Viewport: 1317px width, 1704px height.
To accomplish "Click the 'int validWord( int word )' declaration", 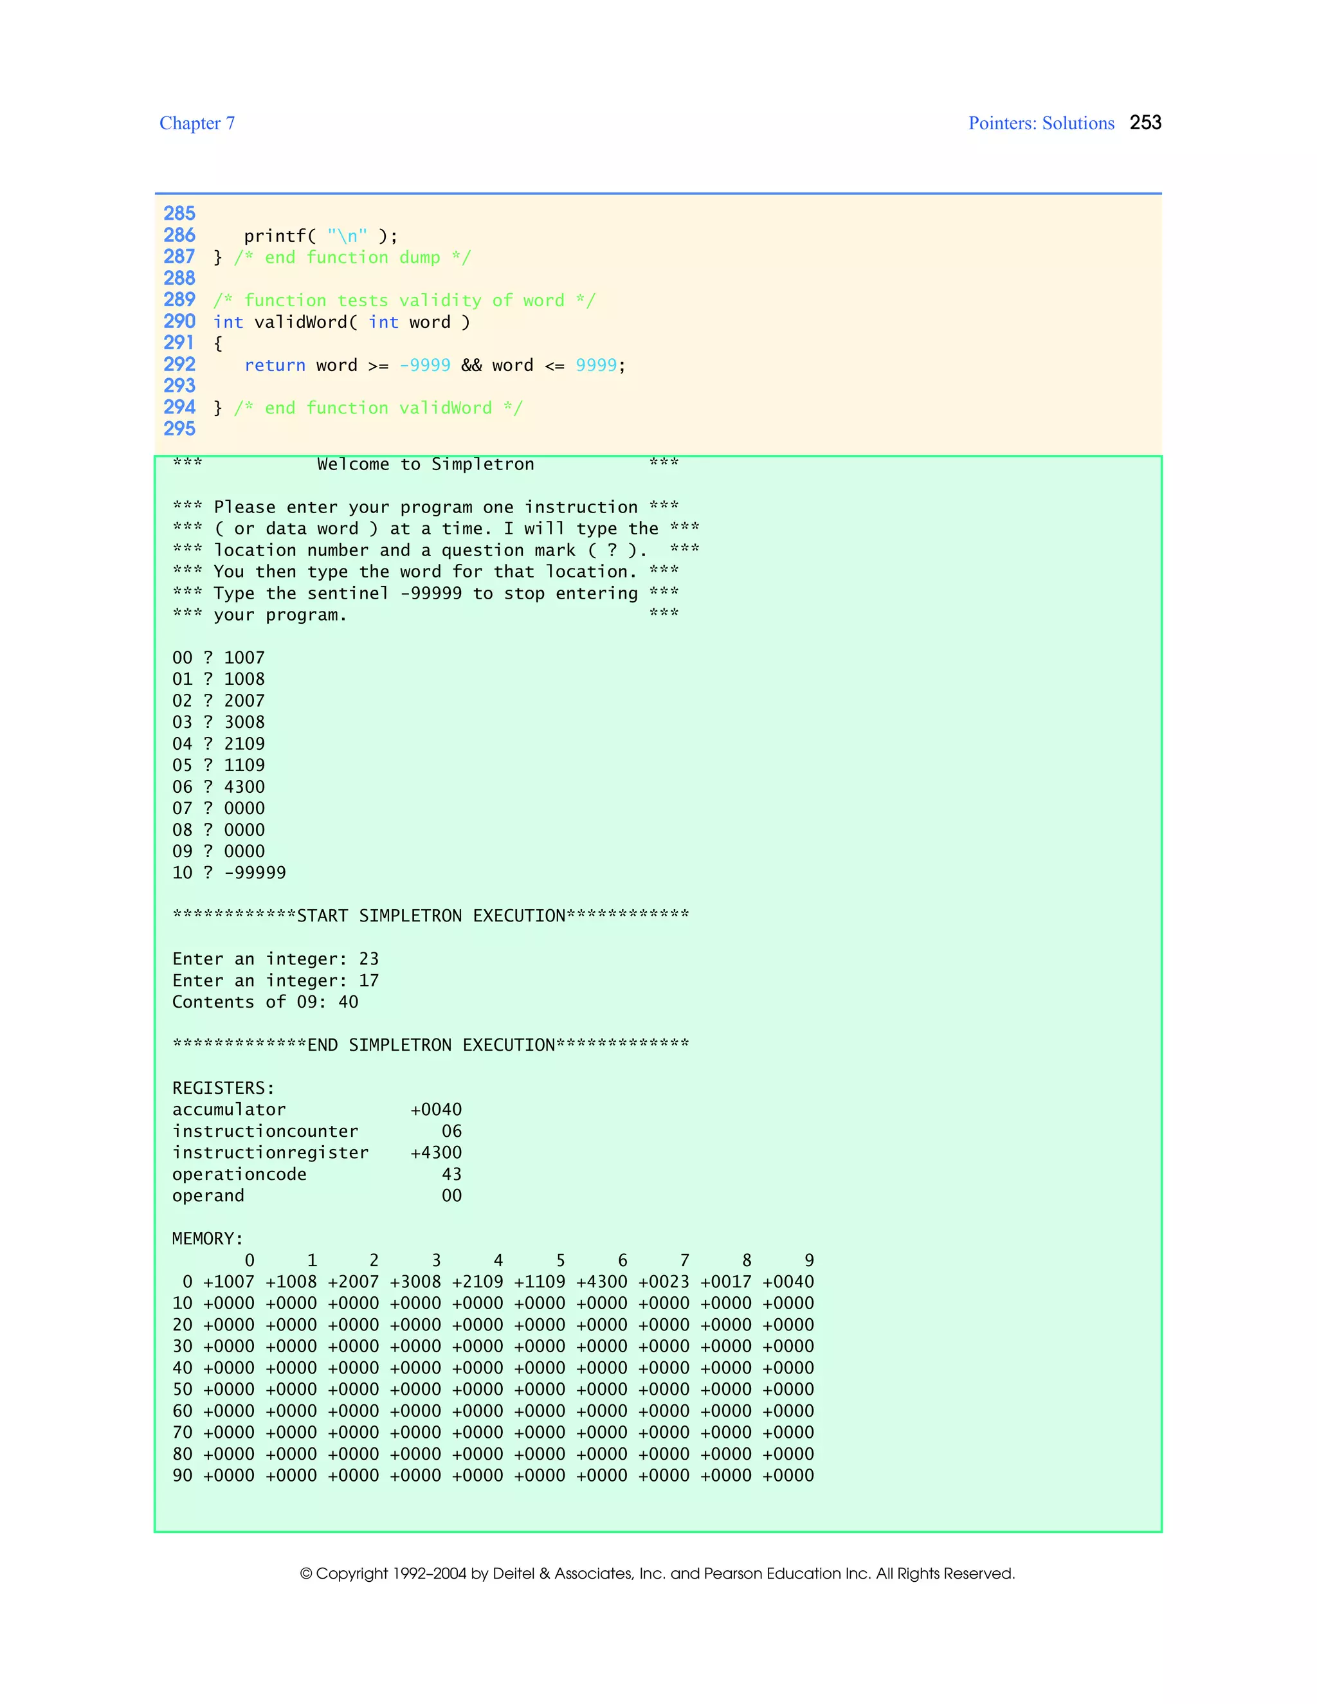I will (341, 322).
